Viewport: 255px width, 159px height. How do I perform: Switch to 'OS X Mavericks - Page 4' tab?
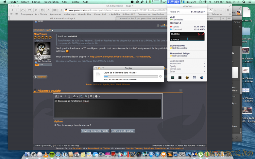point(63,18)
